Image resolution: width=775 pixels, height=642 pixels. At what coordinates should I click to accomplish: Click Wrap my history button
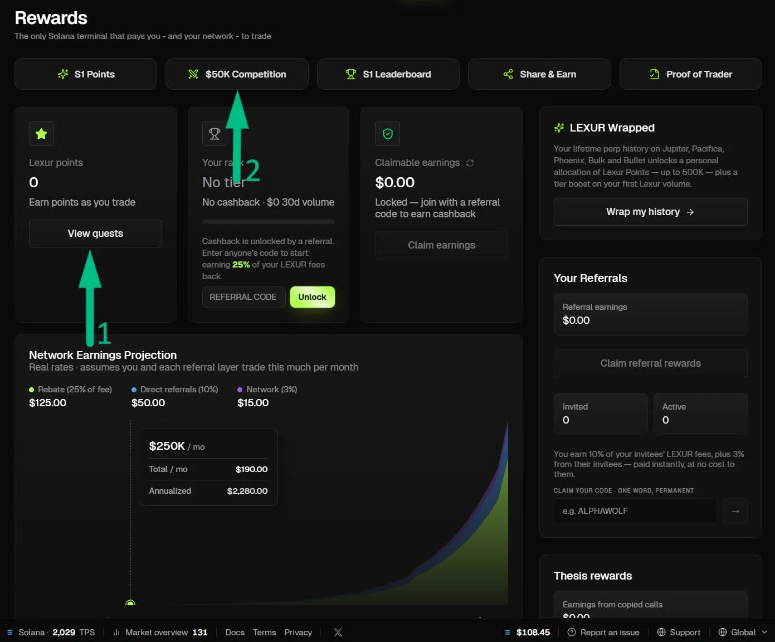tap(650, 212)
